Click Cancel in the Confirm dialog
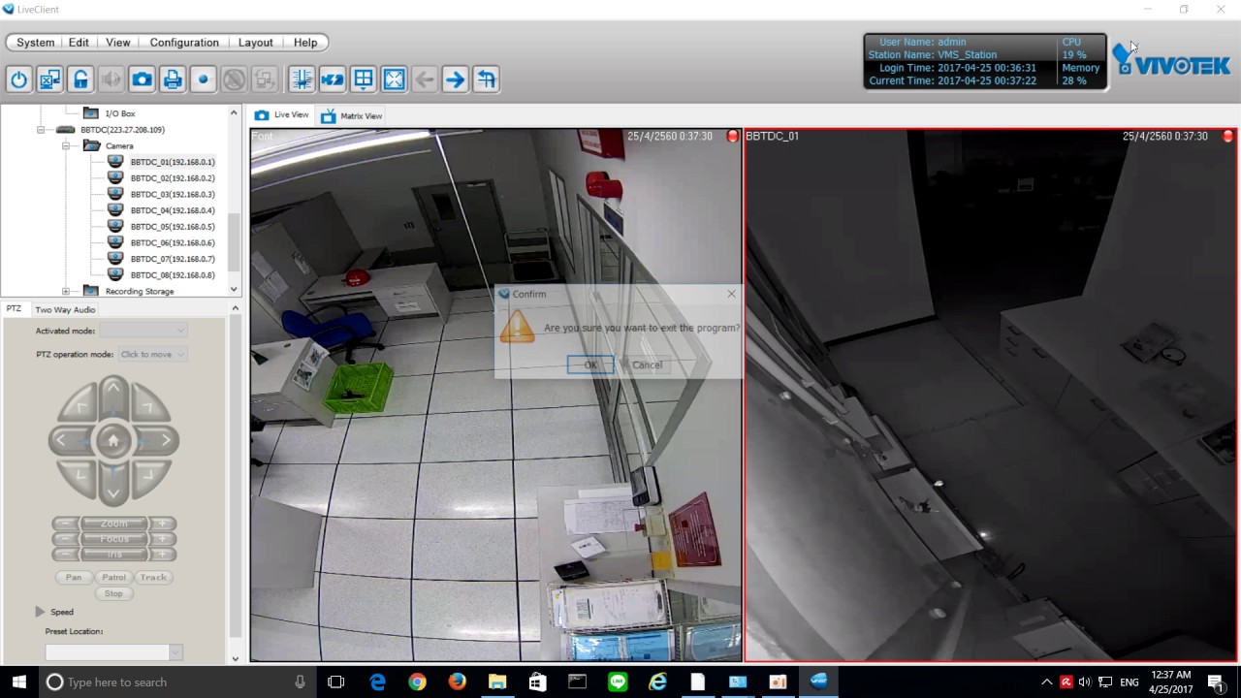This screenshot has height=698, width=1241. (647, 365)
